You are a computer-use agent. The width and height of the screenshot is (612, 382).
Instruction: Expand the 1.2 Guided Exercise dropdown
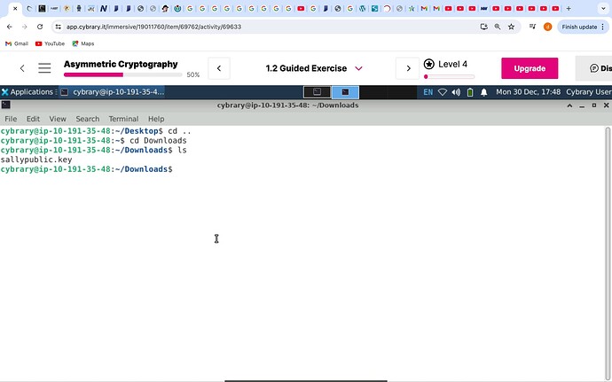358,68
